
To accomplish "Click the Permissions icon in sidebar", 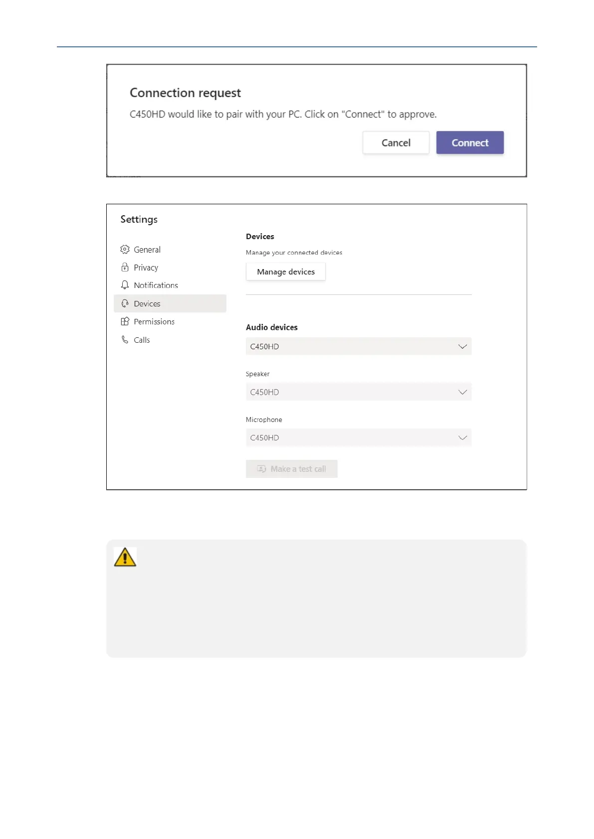I will pos(125,321).
